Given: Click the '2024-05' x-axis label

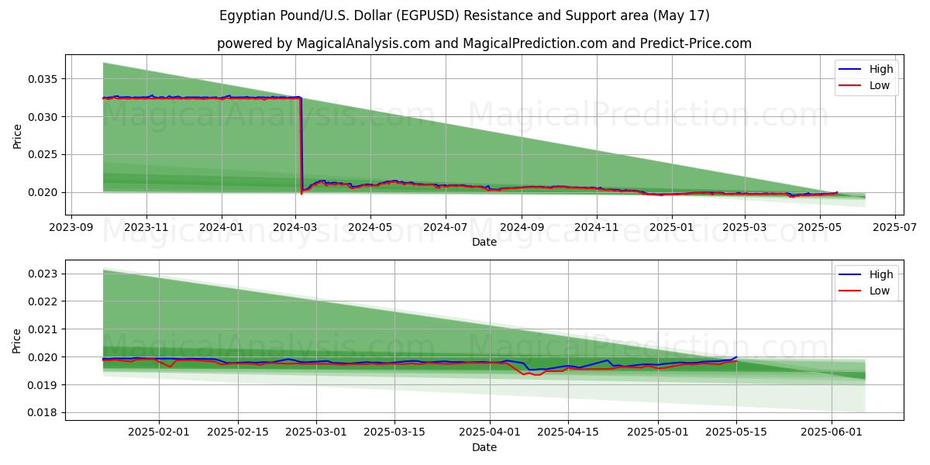Looking at the screenshot, I should 370,228.
